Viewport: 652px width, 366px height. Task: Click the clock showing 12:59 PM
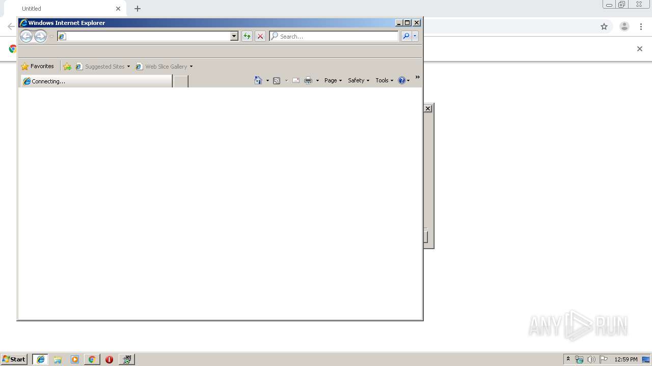pos(626,359)
